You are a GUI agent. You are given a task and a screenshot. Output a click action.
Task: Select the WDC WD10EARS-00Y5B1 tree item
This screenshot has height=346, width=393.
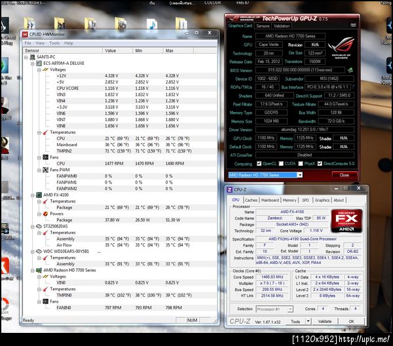(66, 252)
